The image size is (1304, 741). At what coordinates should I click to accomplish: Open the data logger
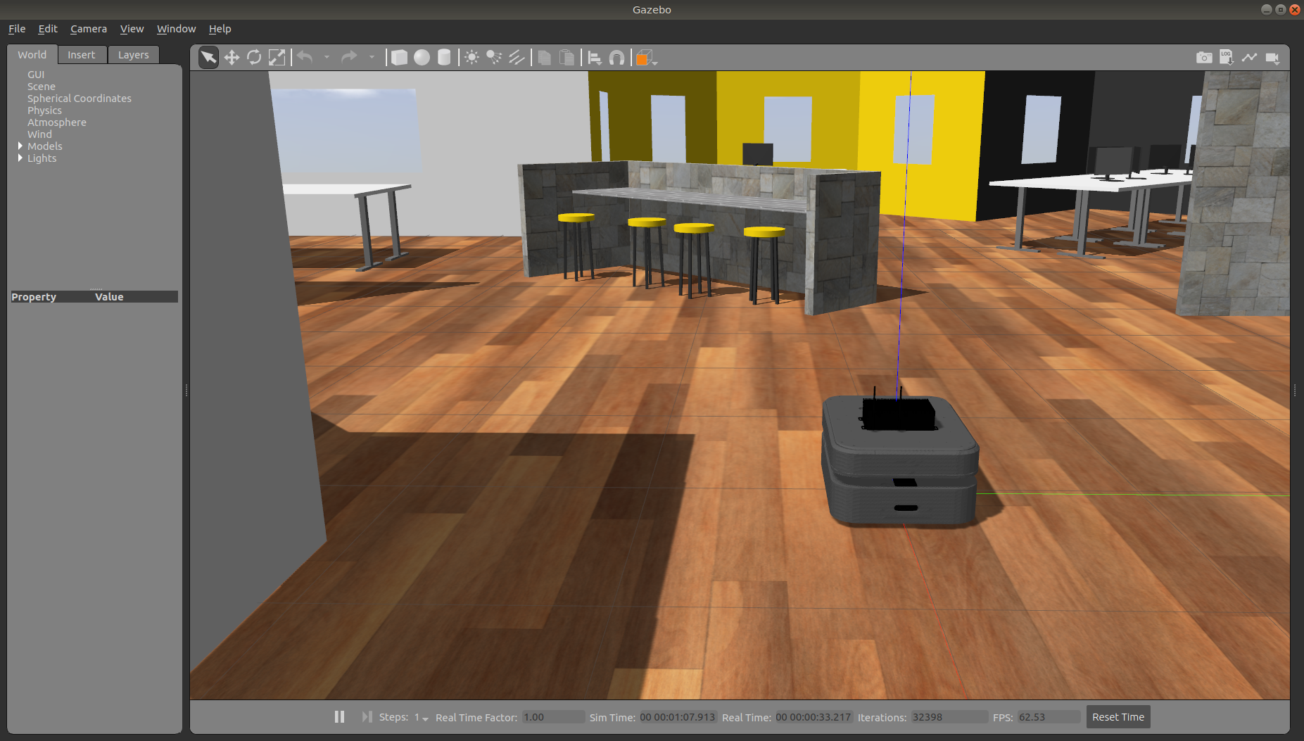click(1227, 58)
